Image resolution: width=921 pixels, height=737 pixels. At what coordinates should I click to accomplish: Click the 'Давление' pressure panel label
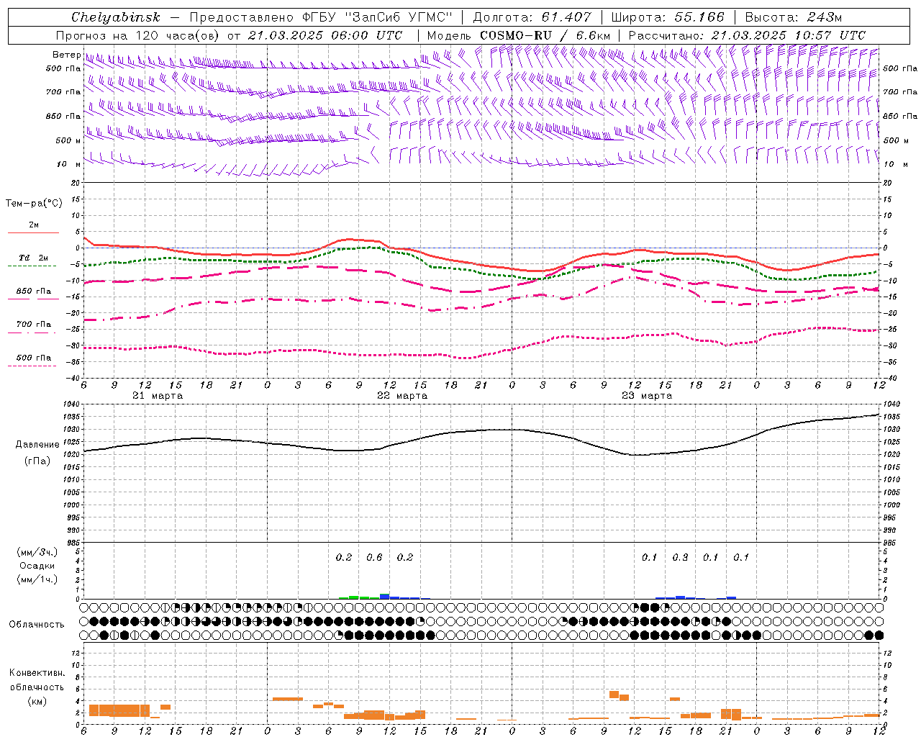37,444
